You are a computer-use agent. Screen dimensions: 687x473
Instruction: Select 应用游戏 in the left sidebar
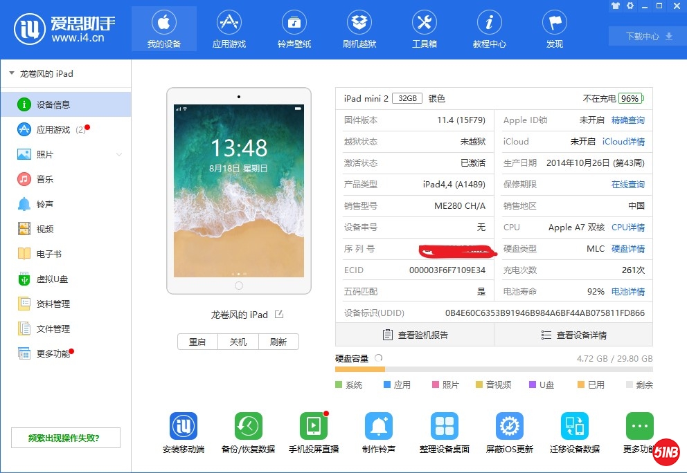coord(53,130)
